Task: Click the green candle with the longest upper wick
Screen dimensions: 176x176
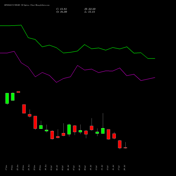Action: click(x=103, y=131)
